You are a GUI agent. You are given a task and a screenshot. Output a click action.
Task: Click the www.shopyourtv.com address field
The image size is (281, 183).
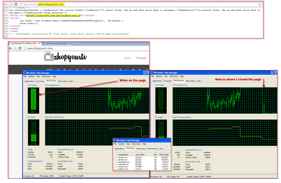86,48
